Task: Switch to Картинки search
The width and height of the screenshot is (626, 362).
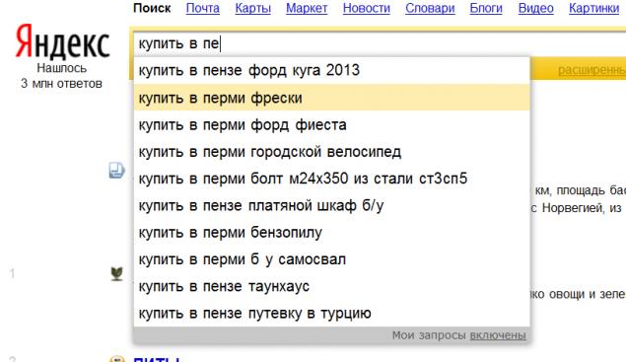Action: (593, 9)
